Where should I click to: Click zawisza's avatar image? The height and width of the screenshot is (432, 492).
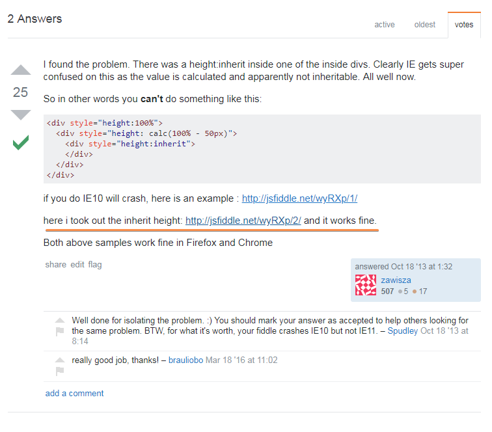[366, 285]
